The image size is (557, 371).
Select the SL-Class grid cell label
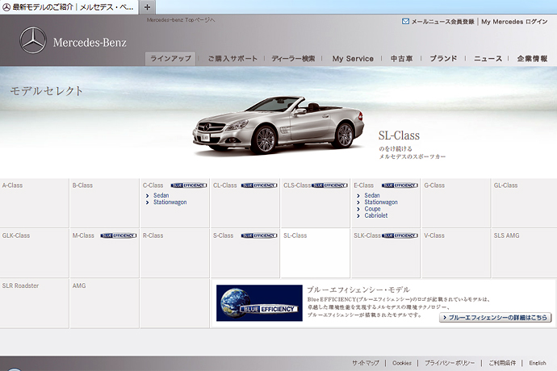[295, 236]
